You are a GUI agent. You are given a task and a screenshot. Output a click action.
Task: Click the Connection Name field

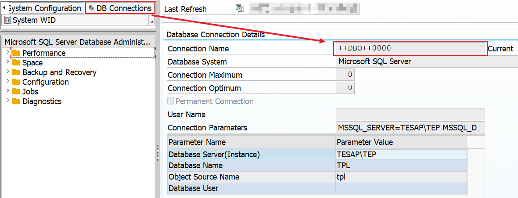click(x=410, y=48)
